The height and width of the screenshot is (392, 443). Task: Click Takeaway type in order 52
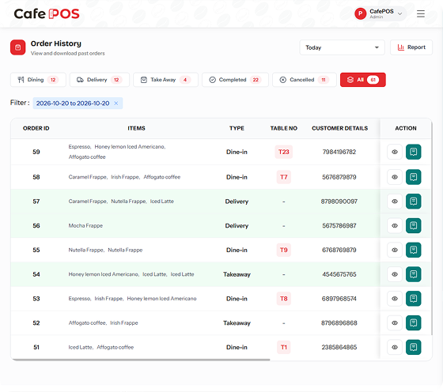[237, 322]
